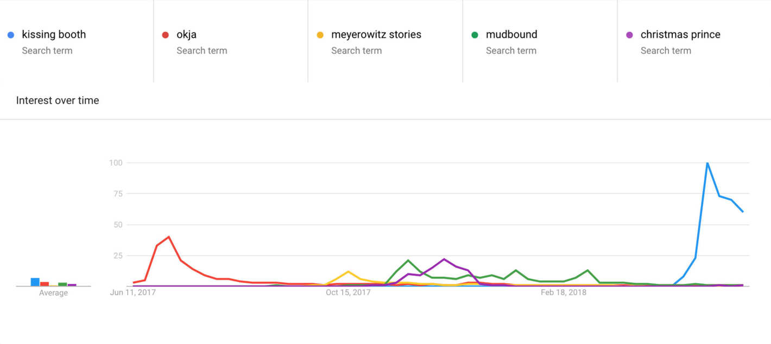Click the yellow meyerowitz stories peak
Viewport: 771px width, 344px height.
coord(348,271)
